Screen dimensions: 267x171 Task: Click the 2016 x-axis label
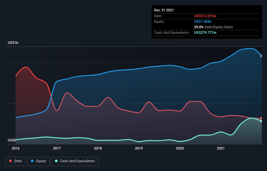(16, 148)
